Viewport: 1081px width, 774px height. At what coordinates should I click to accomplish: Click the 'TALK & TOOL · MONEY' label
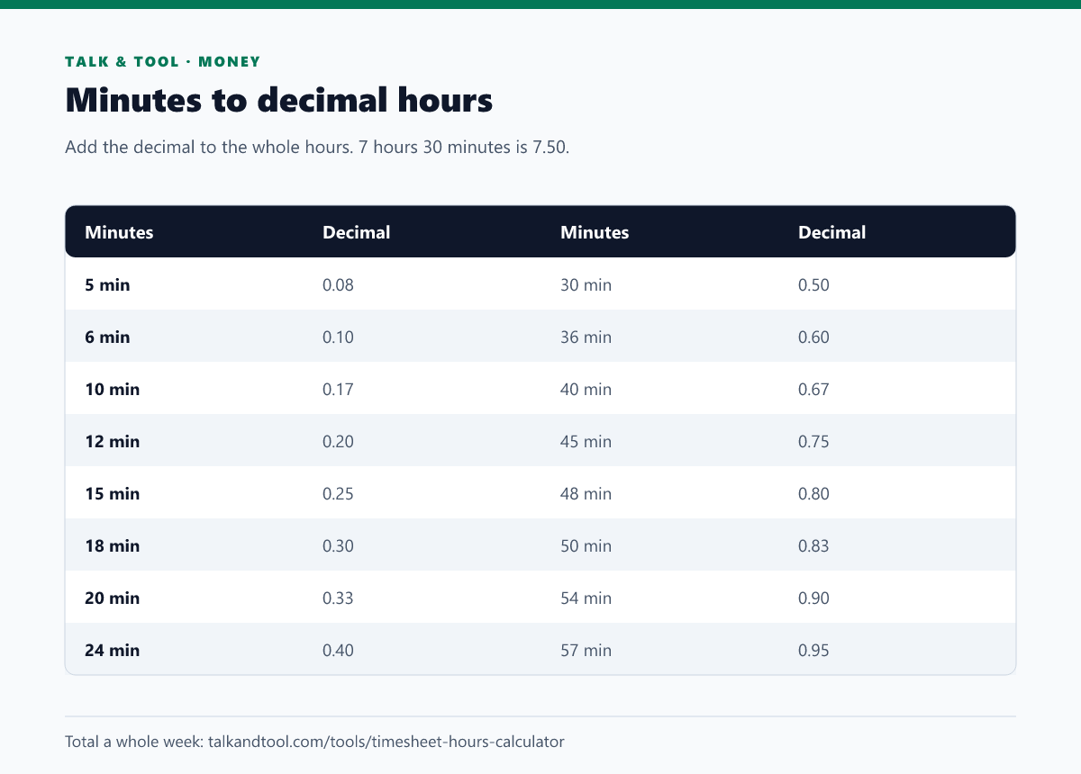163,62
